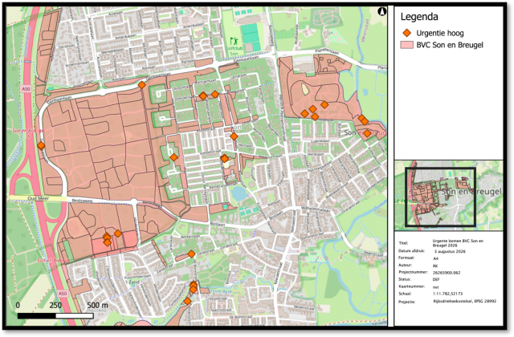Click the pink BVC Son en Breugel swatch

(407, 45)
